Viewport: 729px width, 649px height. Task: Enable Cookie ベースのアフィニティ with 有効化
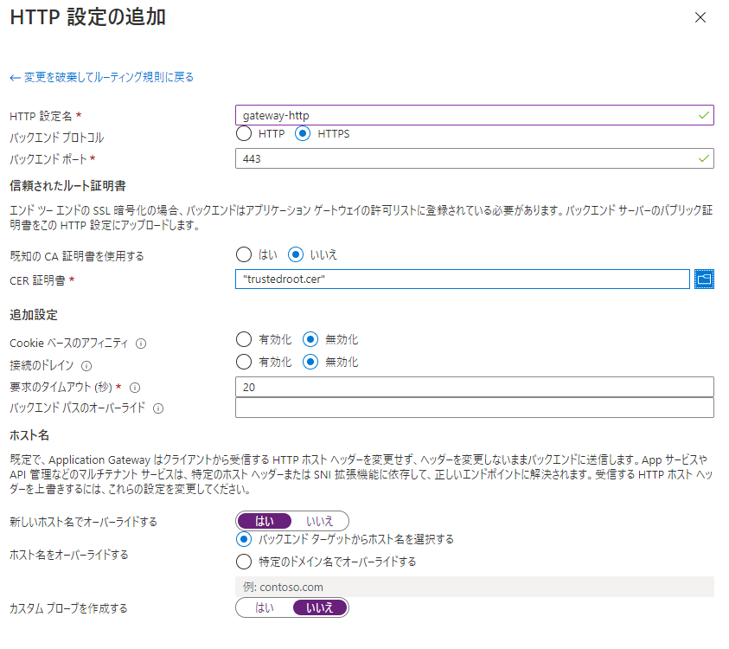click(244, 339)
